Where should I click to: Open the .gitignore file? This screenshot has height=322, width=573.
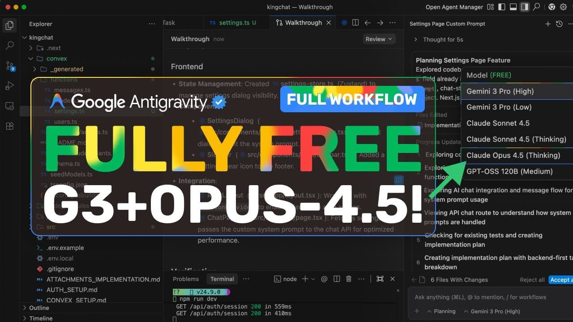60,269
